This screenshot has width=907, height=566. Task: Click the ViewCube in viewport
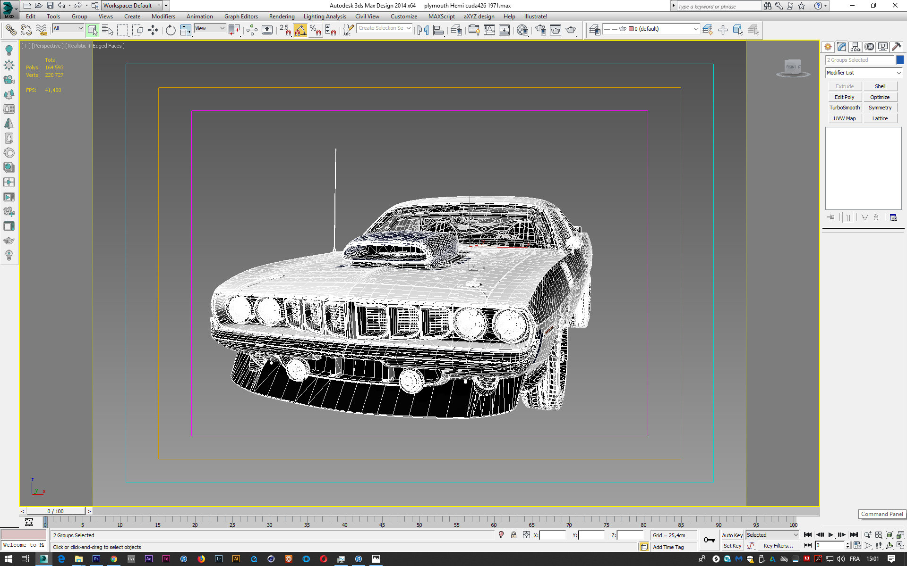tap(793, 67)
